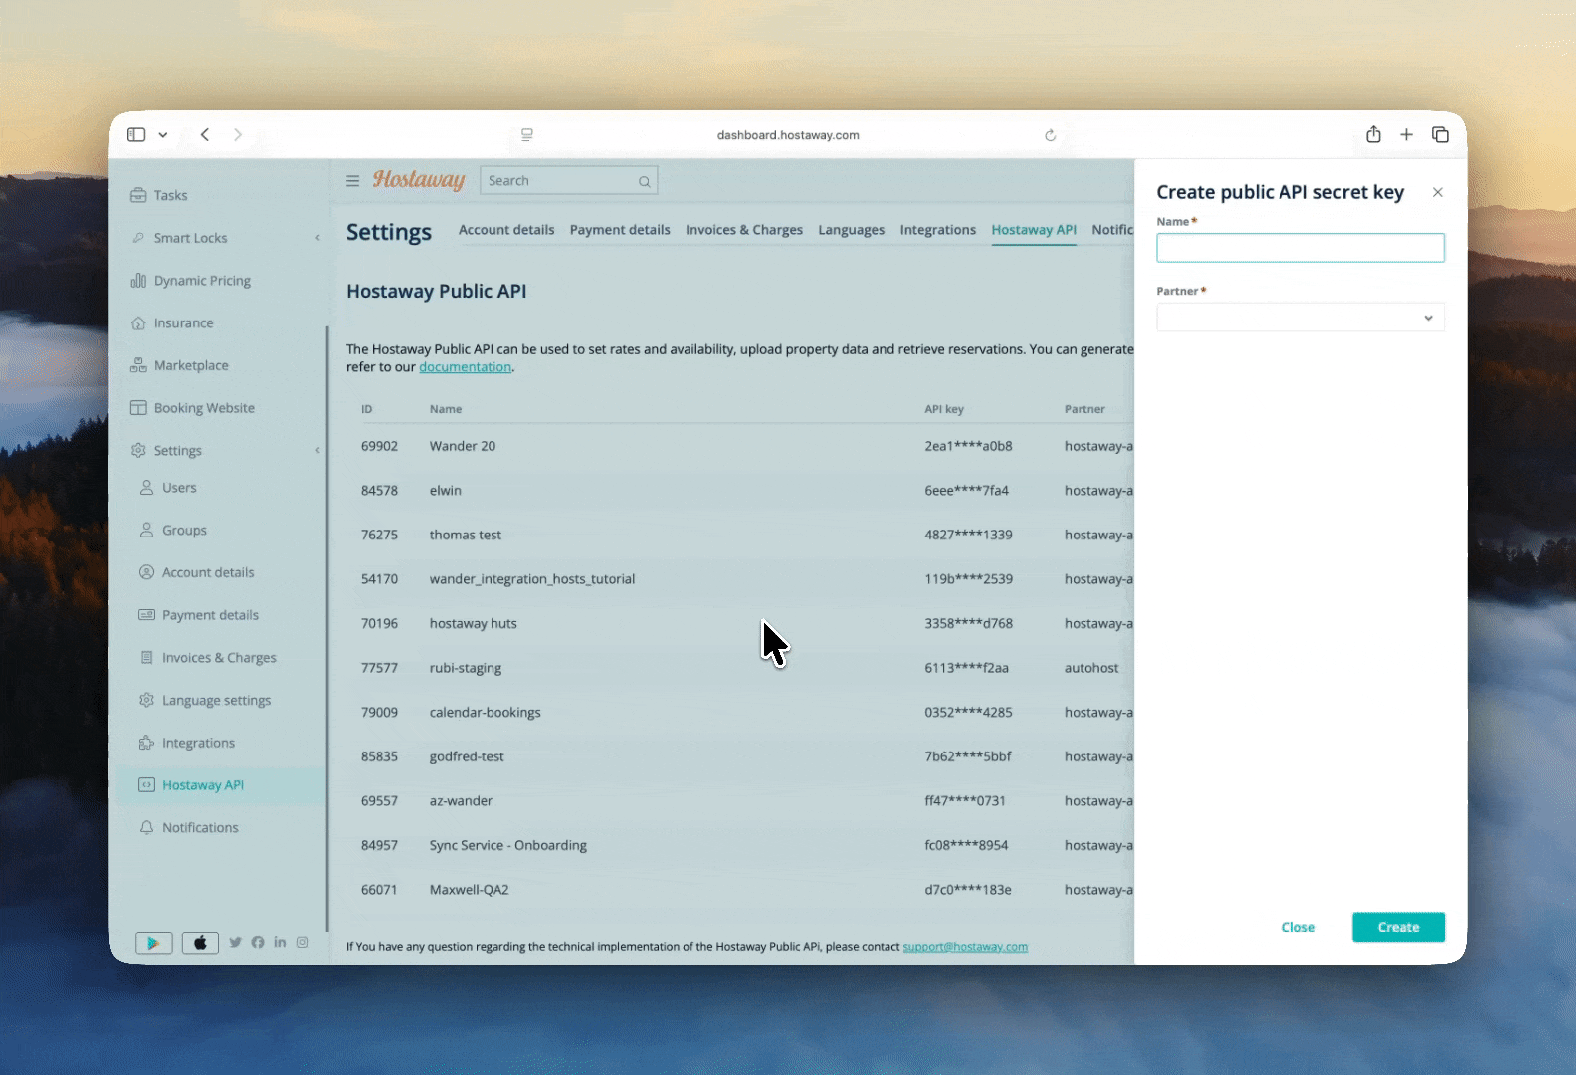Toggle Safari sidebar button
This screenshot has width=1576, height=1075.
pyautogui.click(x=136, y=134)
